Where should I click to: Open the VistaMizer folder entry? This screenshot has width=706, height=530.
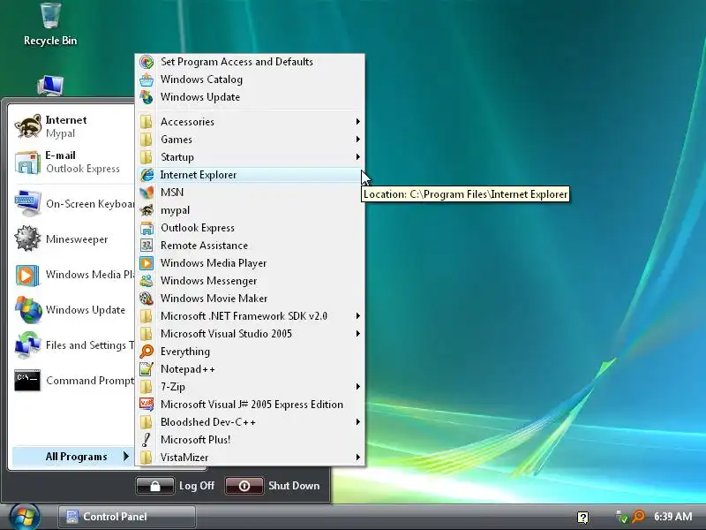250,457
